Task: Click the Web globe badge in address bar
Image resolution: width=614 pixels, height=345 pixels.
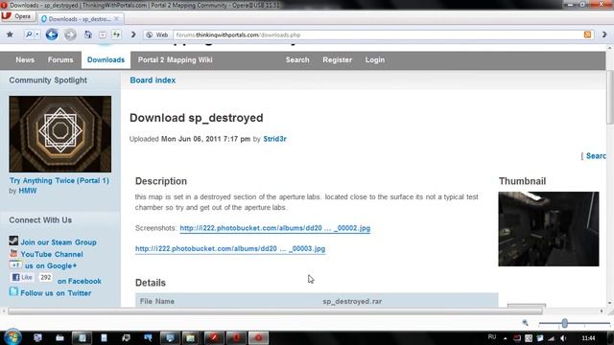Action: (157, 34)
